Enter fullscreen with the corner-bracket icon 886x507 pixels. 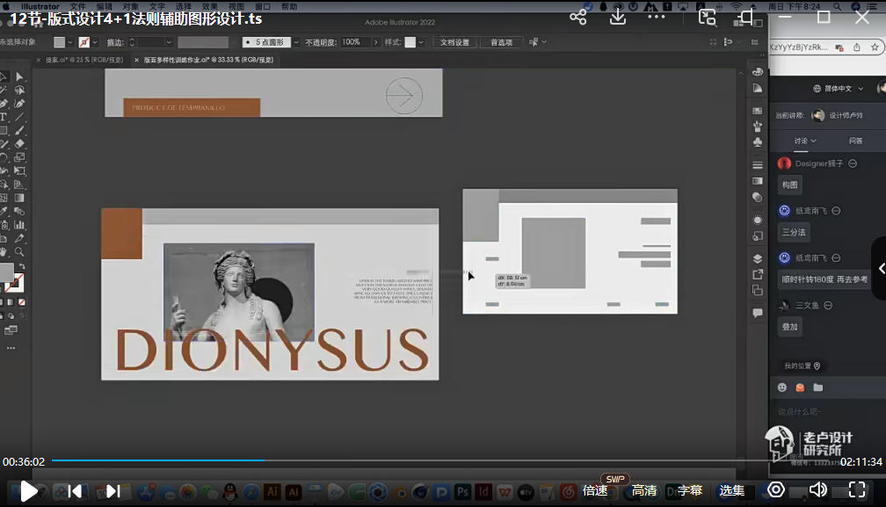coord(859,489)
